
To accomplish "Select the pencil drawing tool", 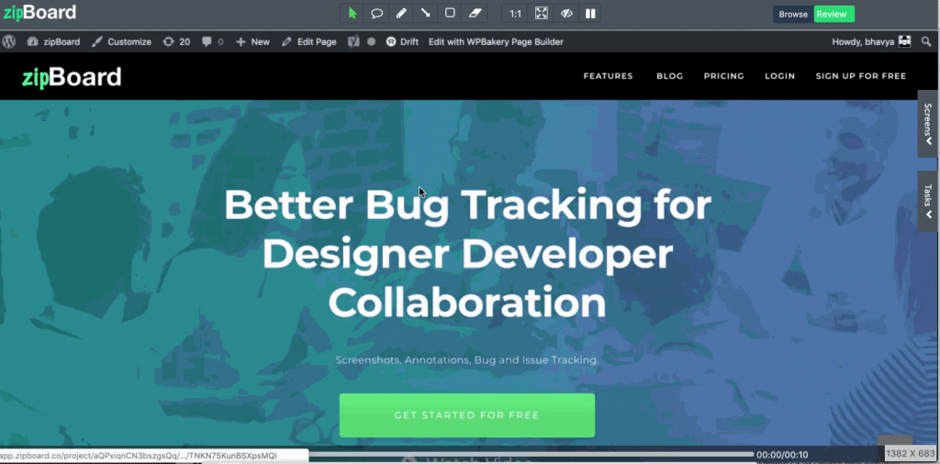I will tap(402, 14).
